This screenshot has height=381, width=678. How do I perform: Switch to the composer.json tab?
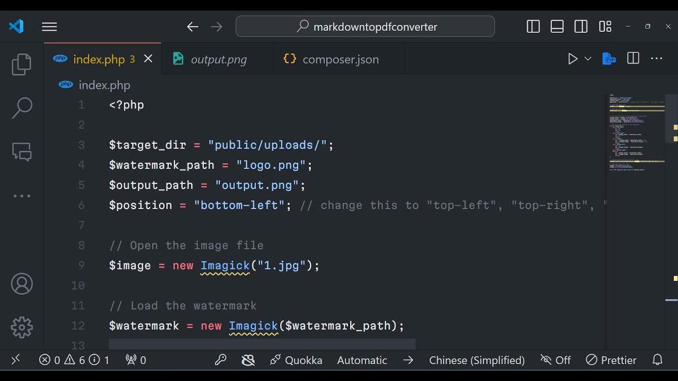point(340,59)
